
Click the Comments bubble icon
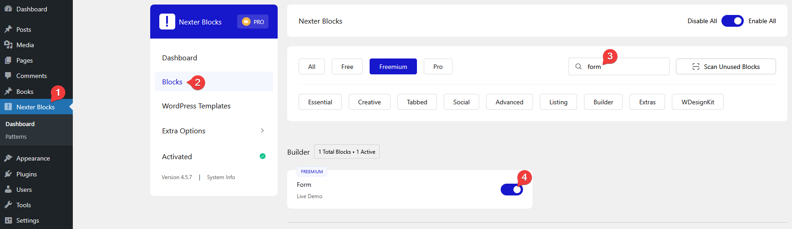pos(8,76)
